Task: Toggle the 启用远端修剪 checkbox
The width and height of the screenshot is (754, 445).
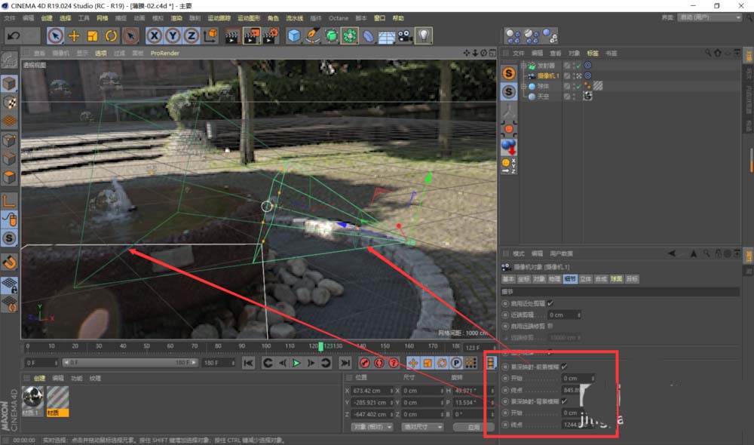Action: [550, 326]
